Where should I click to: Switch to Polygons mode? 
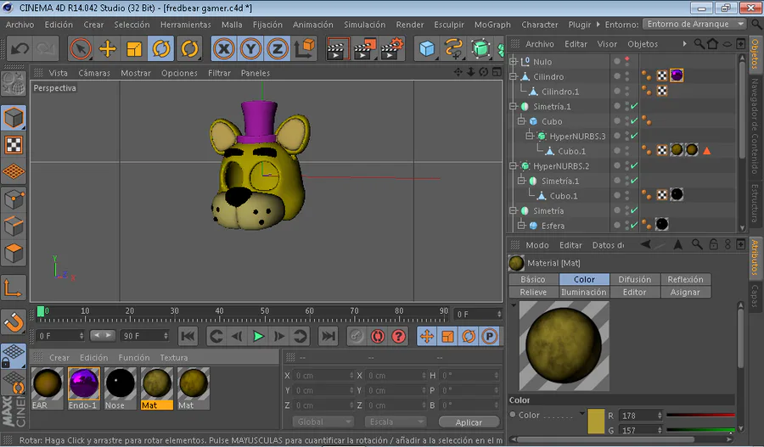click(14, 254)
